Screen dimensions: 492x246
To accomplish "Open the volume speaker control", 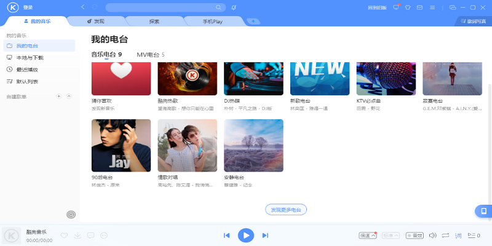I will 432,235.
